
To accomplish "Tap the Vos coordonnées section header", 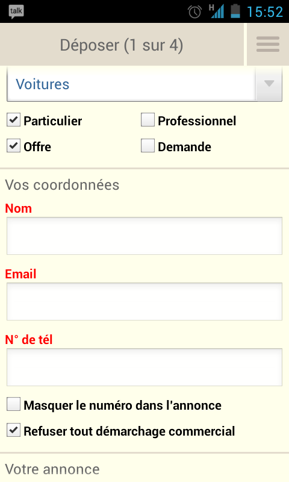I will [x=62, y=185].
